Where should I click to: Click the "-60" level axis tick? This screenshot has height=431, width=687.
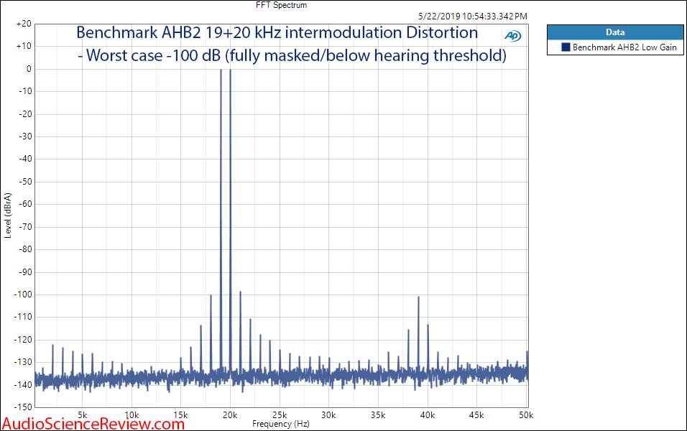pyautogui.click(x=25, y=204)
